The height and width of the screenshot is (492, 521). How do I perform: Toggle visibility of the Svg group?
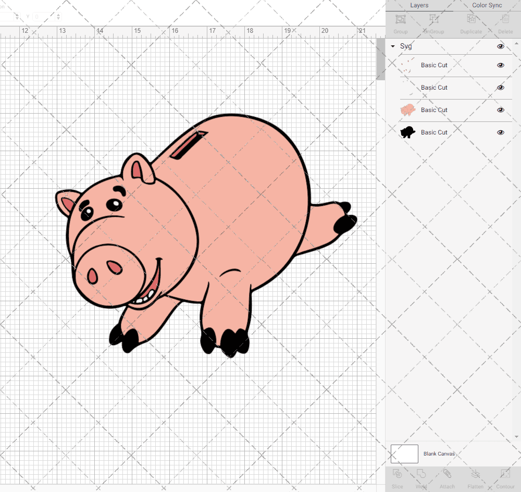500,46
